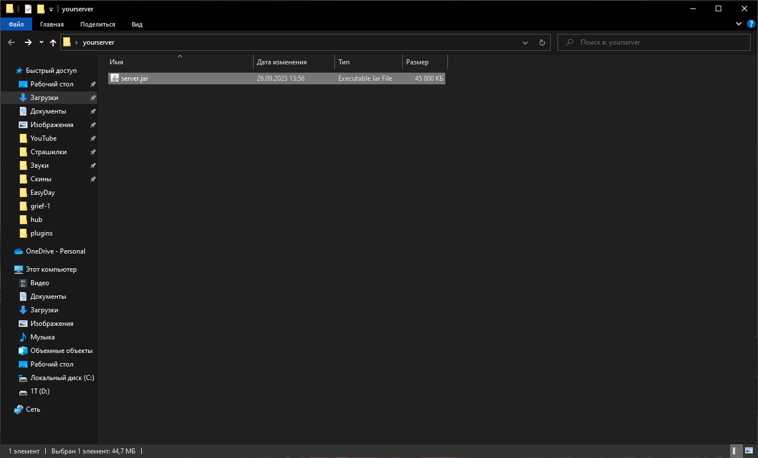Click the Объемные объекты cube icon
758x458 pixels.
(x=23, y=351)
